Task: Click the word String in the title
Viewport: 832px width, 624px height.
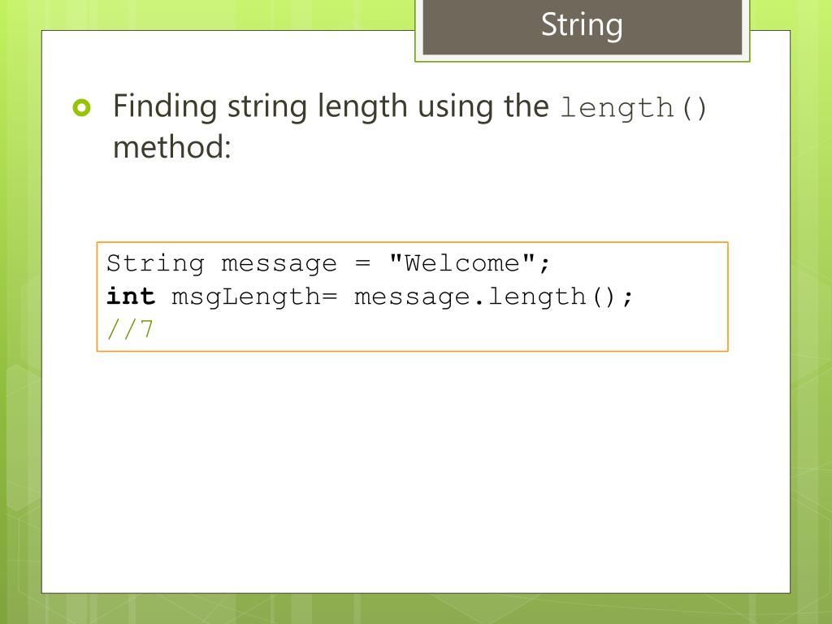Action: point(582,25)
